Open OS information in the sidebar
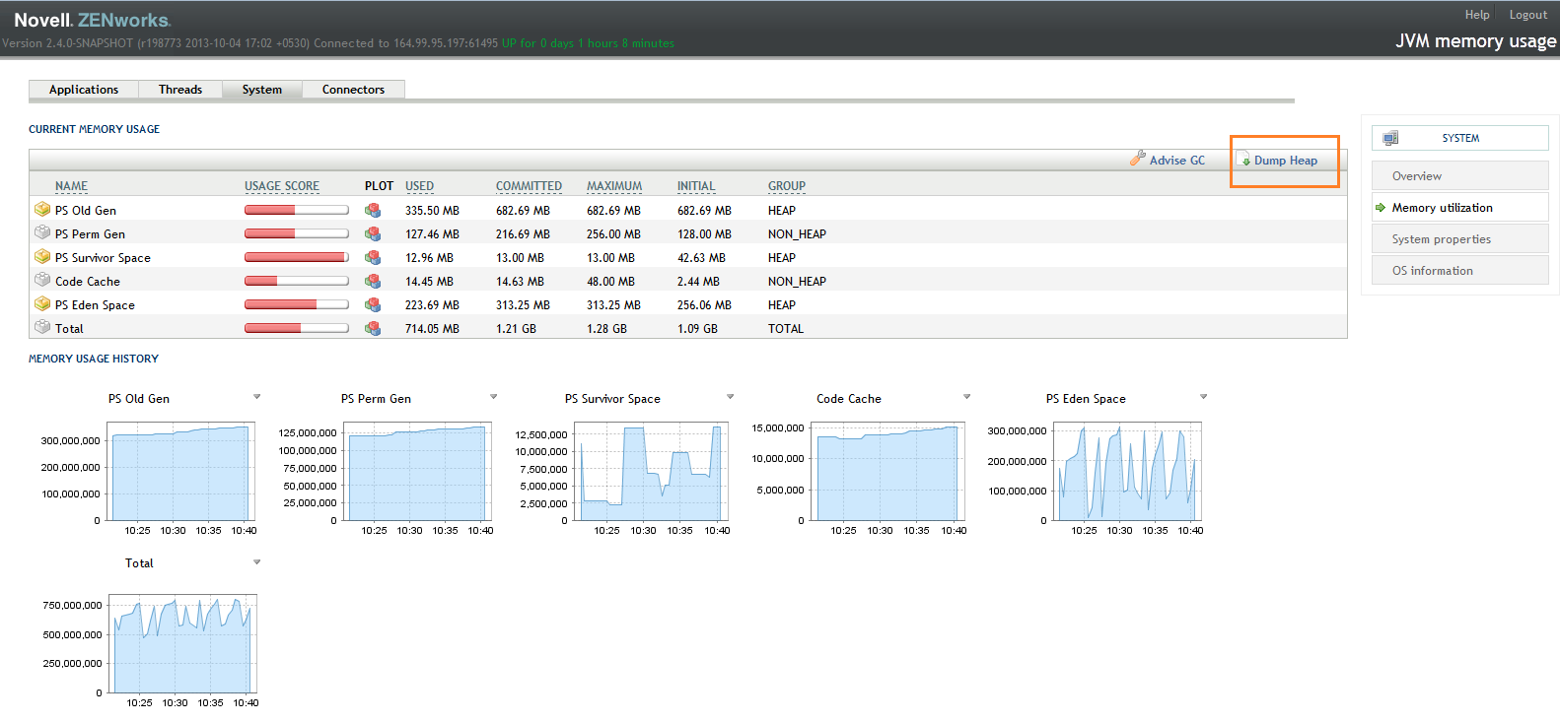Screen dimensions: 1560x723 (x=1432, y=271)
